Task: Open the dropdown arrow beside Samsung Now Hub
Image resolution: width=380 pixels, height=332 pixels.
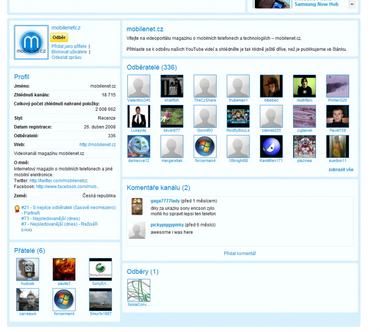Action: pyautogui.click(x=352, y=4)
